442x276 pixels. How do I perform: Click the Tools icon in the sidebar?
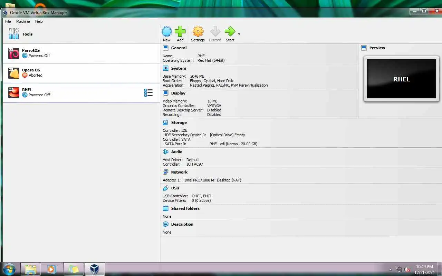point(14,34)
